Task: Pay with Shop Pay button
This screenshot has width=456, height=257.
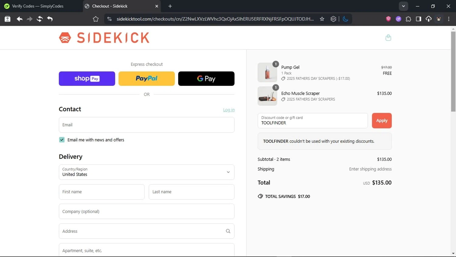Action: click(x=87, y=79)
